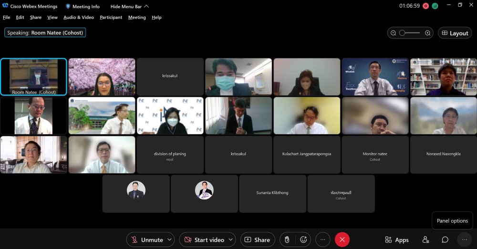Click the red recording indicator icon
This screenshot has width=477, height=249.
tap(425, 6)
